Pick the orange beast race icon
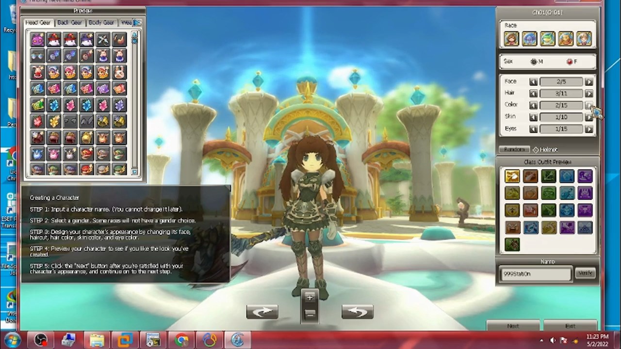Viewport: 621px width, 349px height. click(x=566, y=38)
